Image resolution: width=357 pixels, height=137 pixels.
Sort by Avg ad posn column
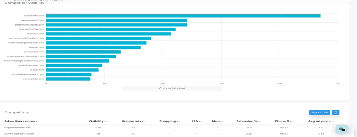click(x=320, y=121)
